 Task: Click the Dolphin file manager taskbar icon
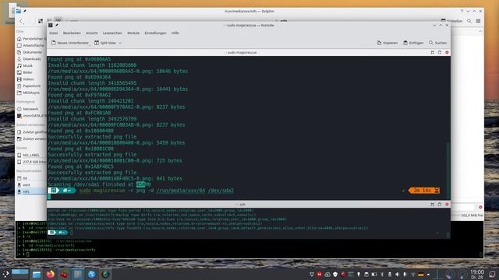[x=37, y=275]
